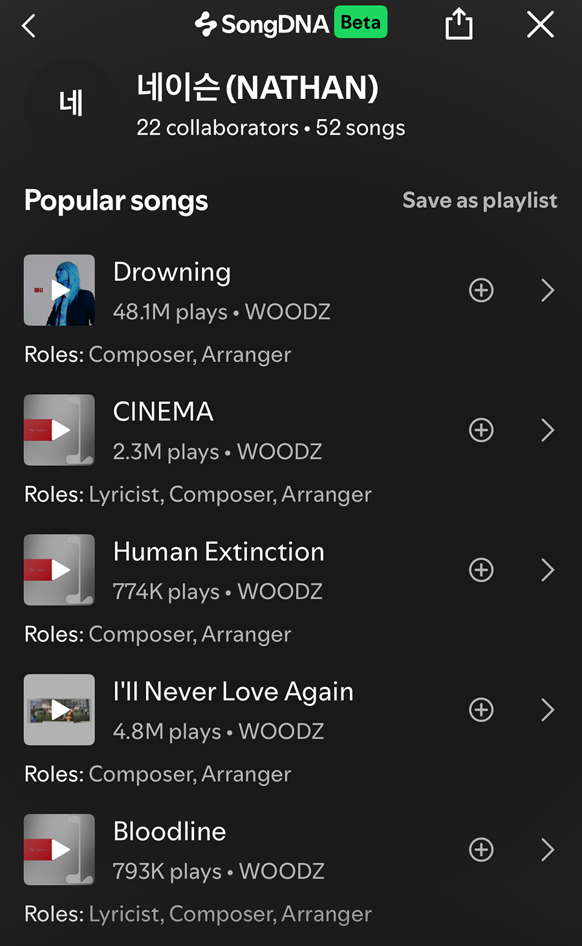Close the SongDNA view

coord(540,25)
